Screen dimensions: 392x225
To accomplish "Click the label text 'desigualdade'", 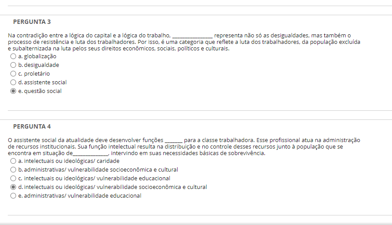I will [x=41, y=65].
